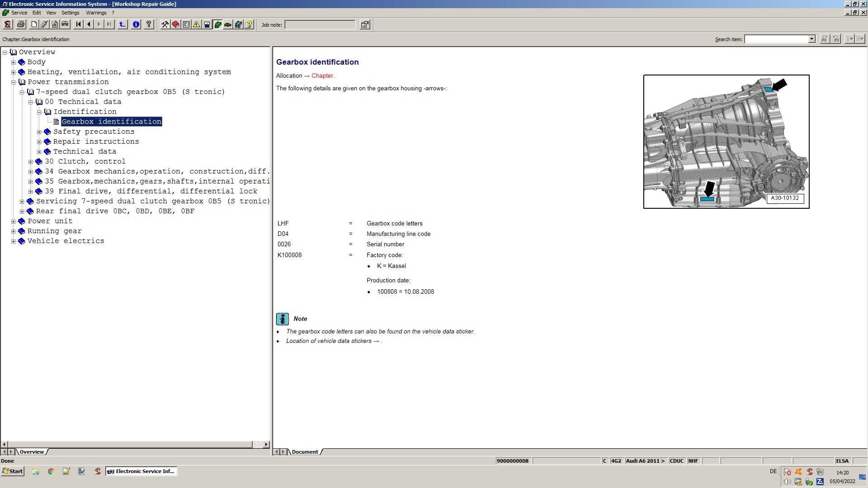Open the Warnings menu
The width and height of the screenshot is (868, 488).
[96, 13]
